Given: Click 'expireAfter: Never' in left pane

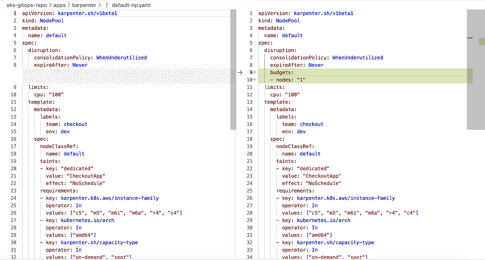Looking at the screenshot, I should tap(61, 65).
